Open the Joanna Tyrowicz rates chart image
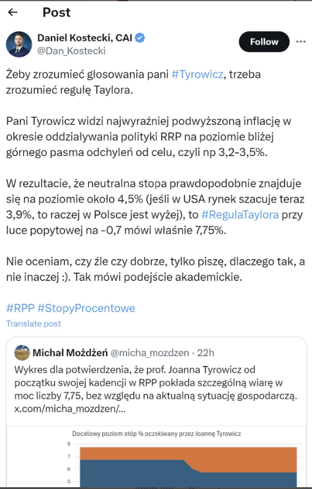Image resolution: width=312 pixels, height=489 pixels. 156,457
